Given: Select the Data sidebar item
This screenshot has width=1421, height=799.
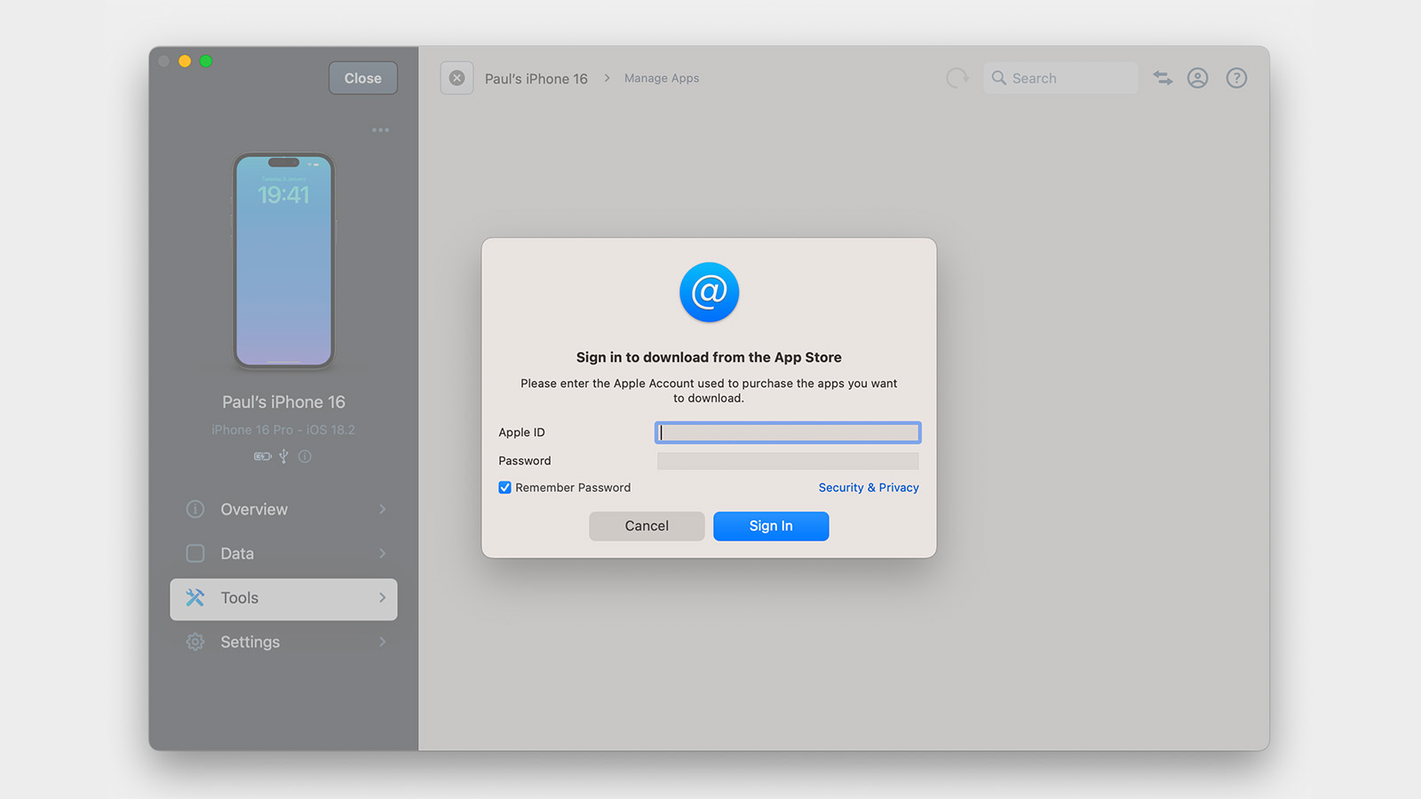Looking at the screenshot, I should [x=283, y=554].
